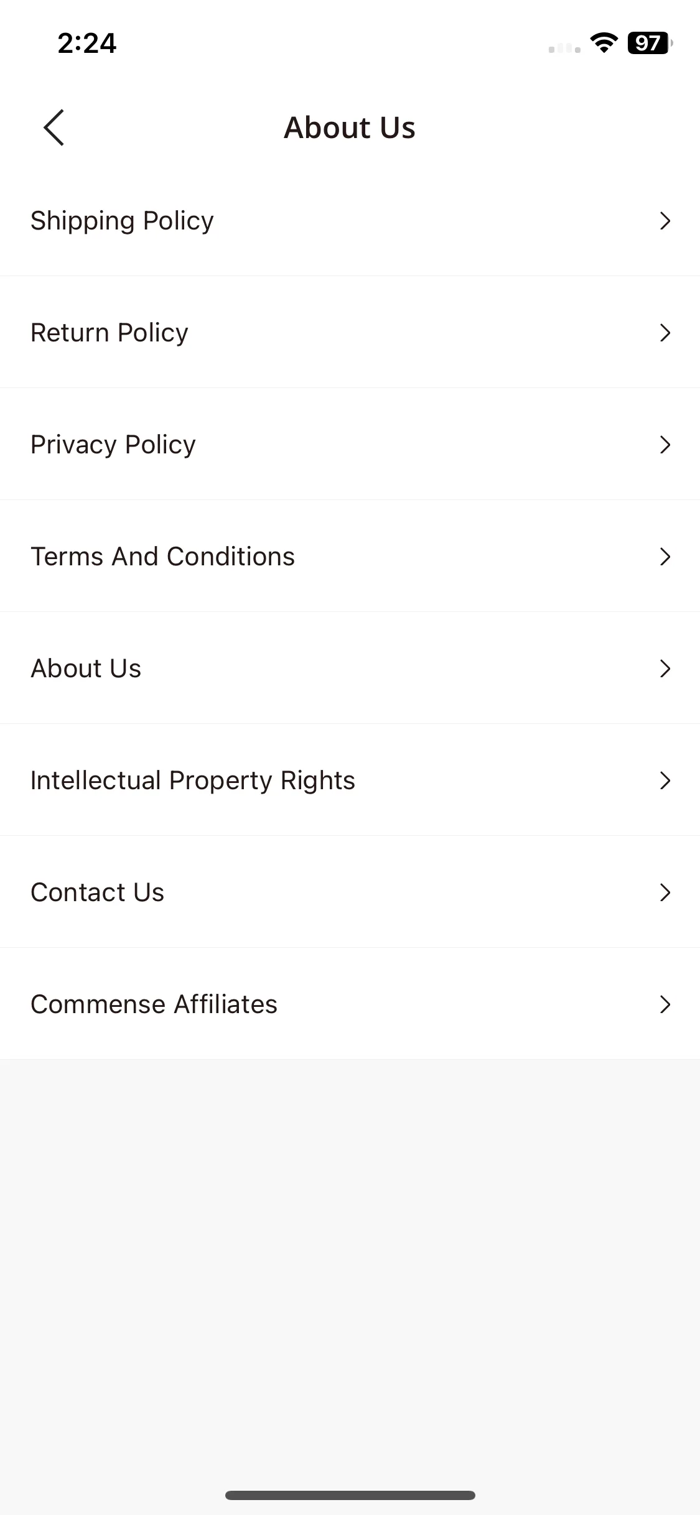The image size is (700, 1515).
Task: Tap the home indicator bar
Action: coord(350,1495)
